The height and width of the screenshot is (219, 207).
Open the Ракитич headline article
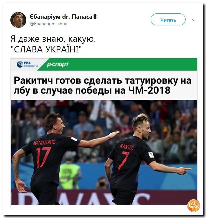point(103,85)
